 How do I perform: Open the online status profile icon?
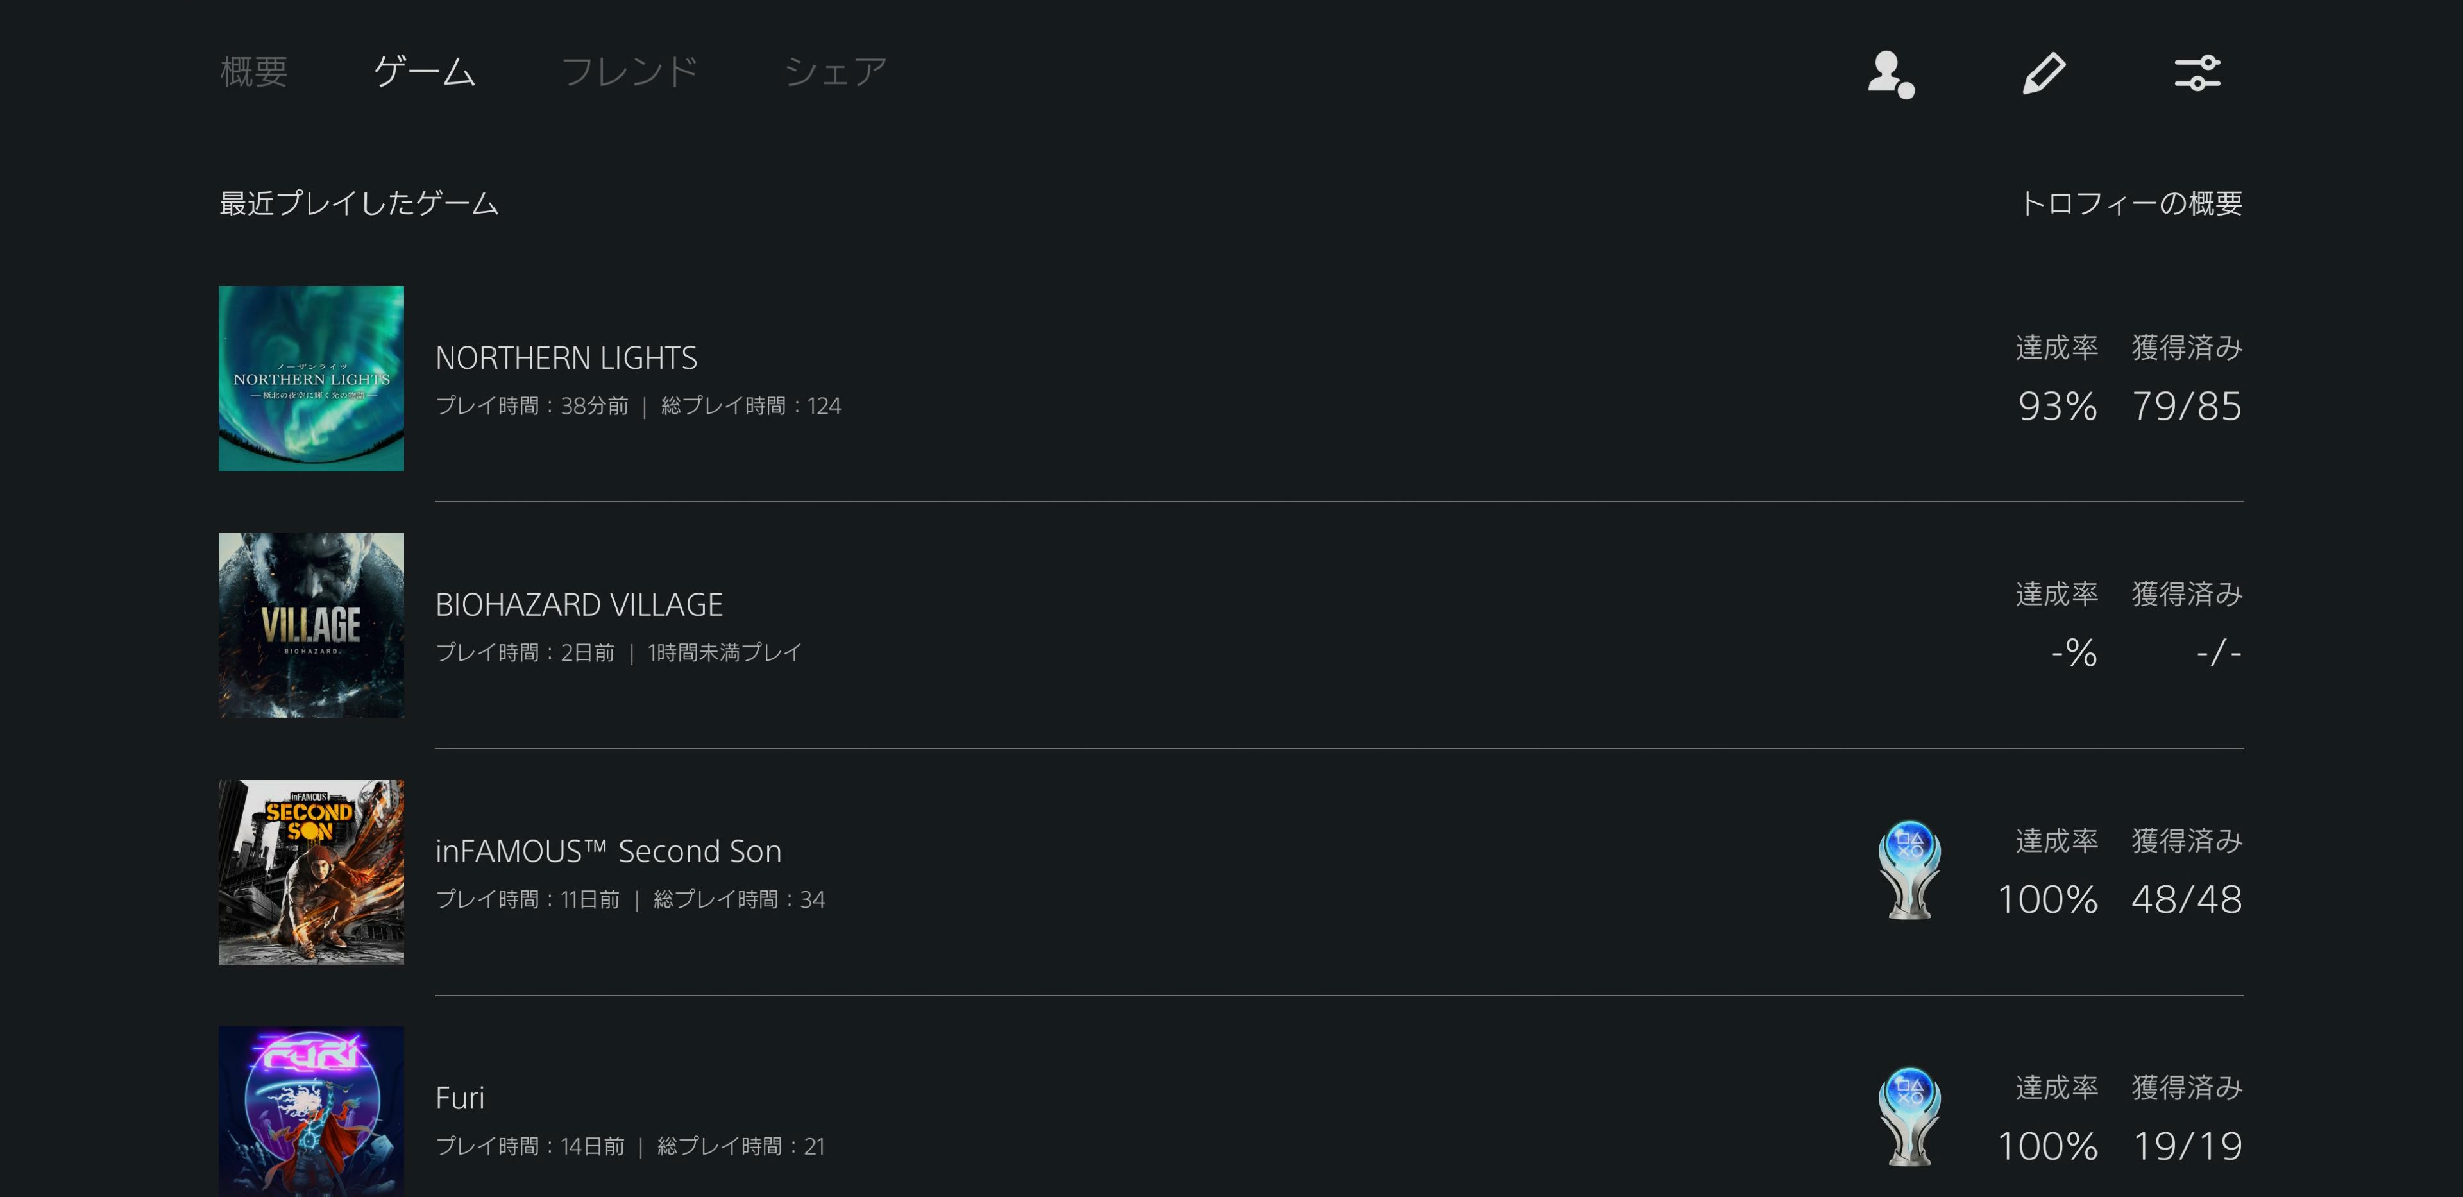pos(1890,74)
